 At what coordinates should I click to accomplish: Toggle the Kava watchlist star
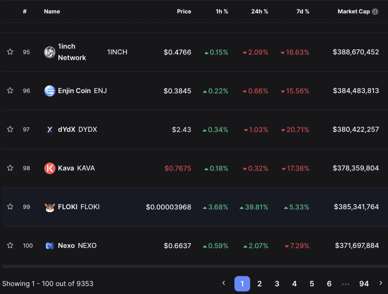click(x=10, y=168)
